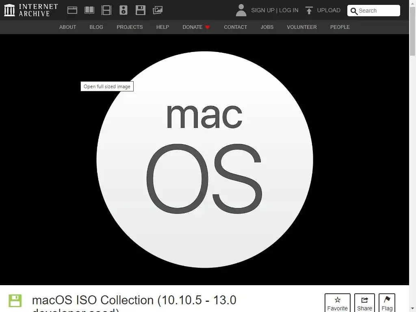416x312 pixels.
Task: Click the Share button
Action: [364, 303]
